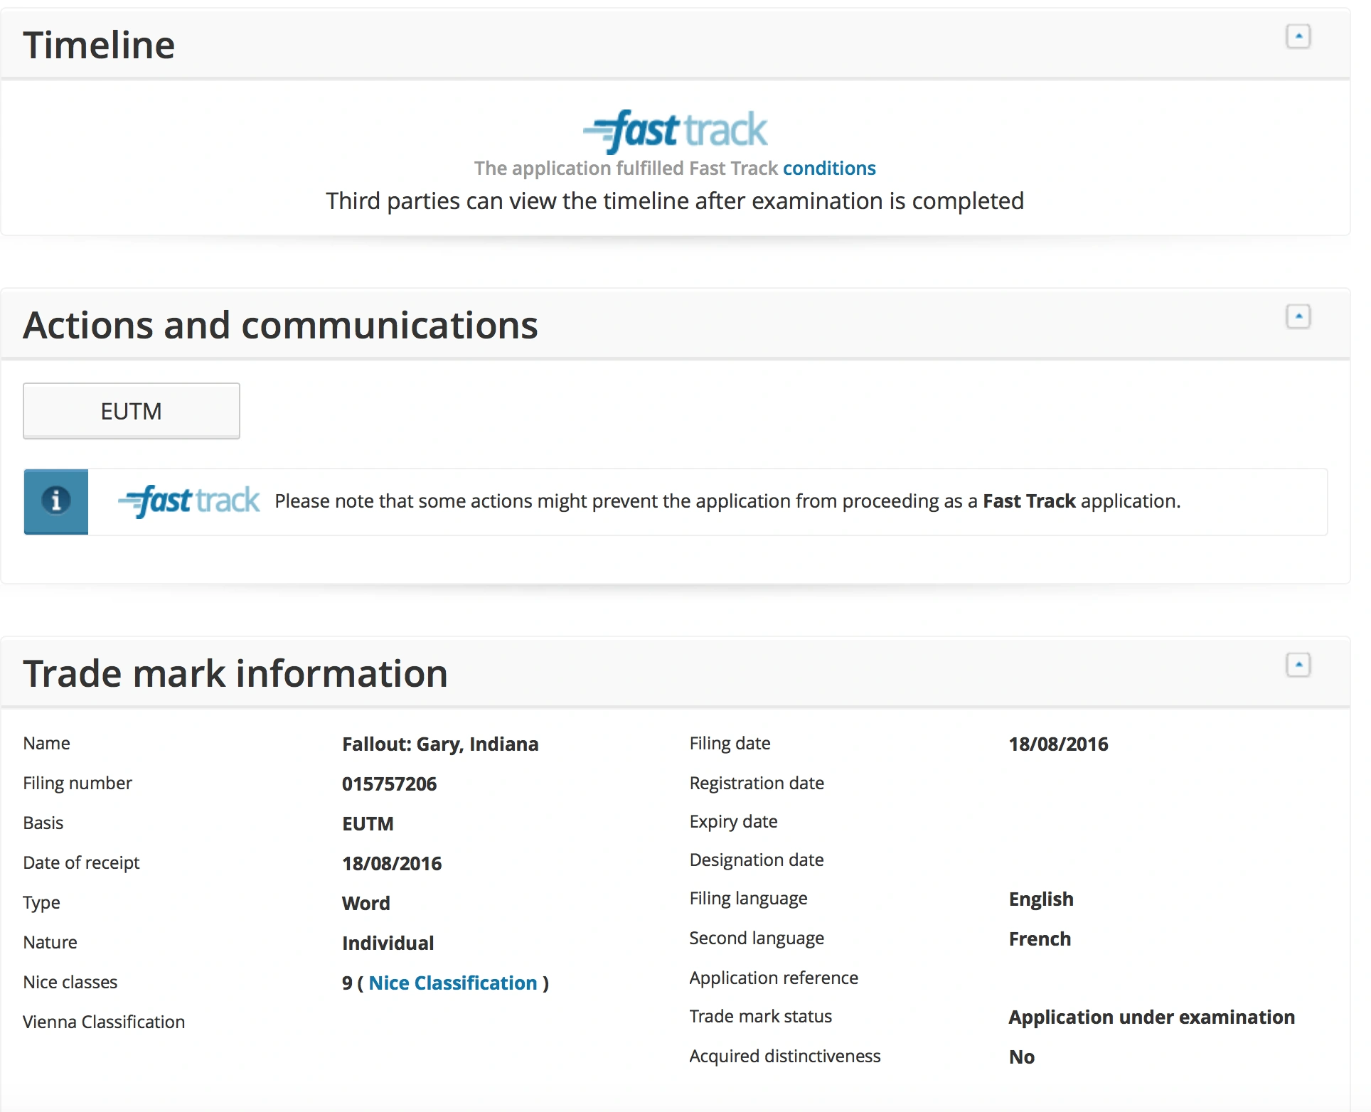
Task: Open the Fast Track conditions link
Action: click(829, 169)
